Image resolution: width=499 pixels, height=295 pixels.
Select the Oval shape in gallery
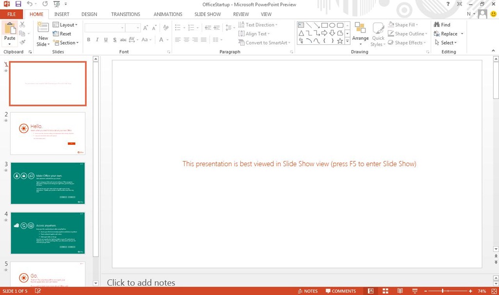click(x=332, y=25)
